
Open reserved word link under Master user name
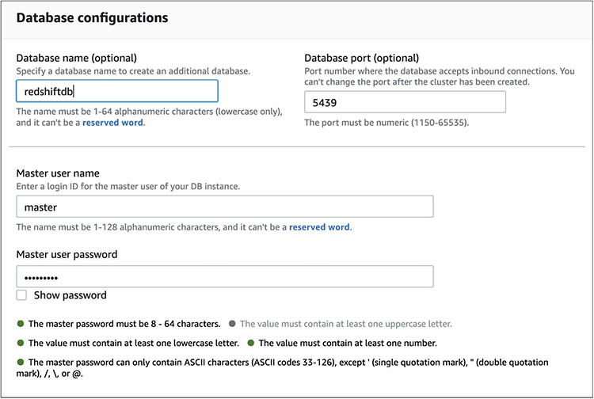(x=318, y=227)
